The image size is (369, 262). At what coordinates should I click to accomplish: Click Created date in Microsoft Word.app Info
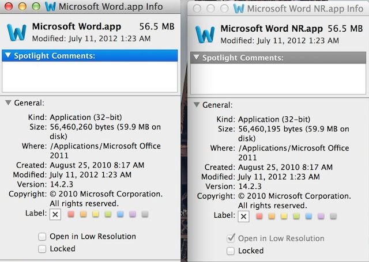(97, 165)
